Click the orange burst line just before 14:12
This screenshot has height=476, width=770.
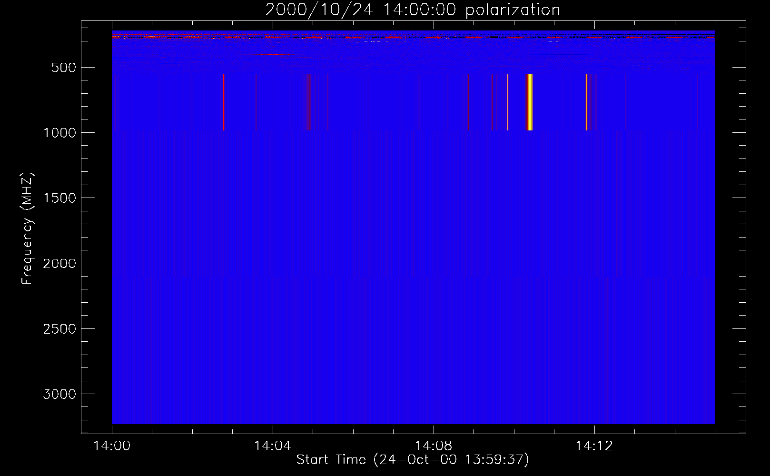pyautogui.click(x=586, y=102)
